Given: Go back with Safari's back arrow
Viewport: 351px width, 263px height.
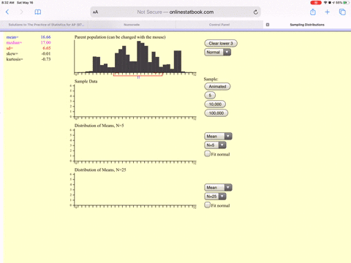Looking at the screenshot, I should [7, 12].
